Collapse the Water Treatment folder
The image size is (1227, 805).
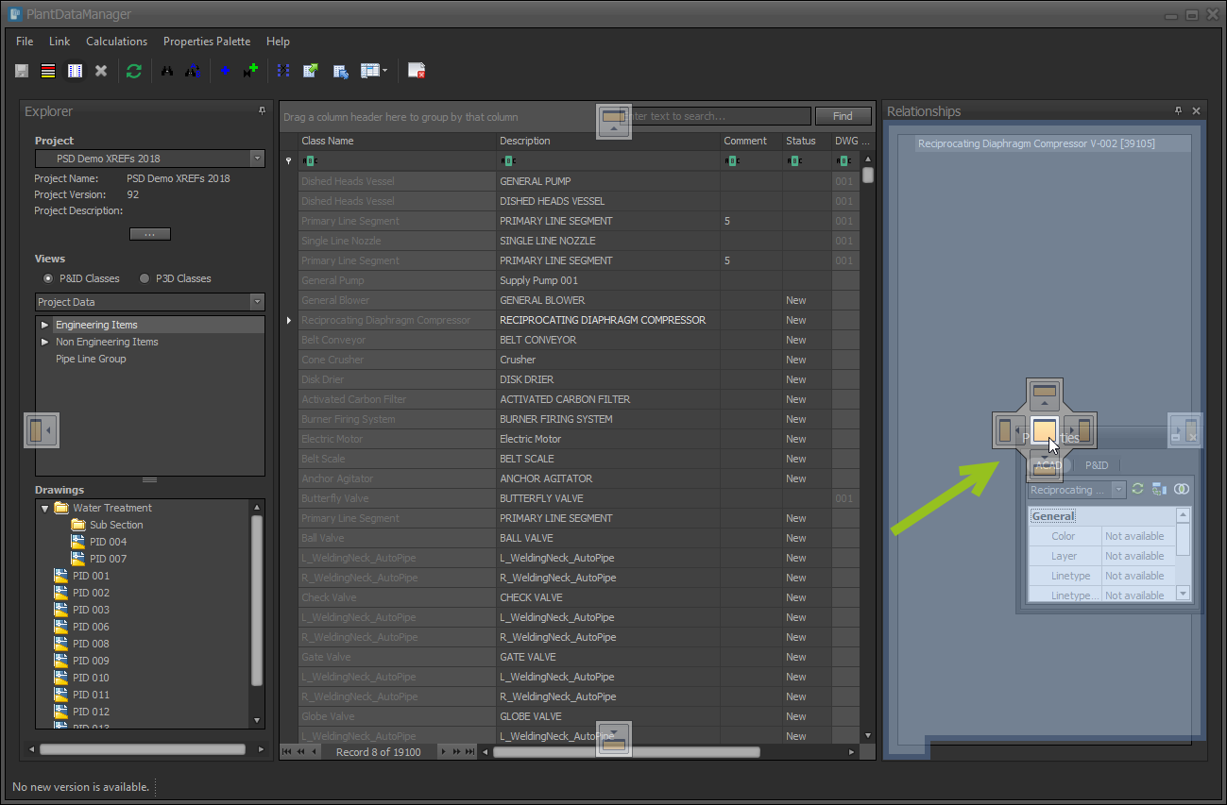click(x=44, y=508)
